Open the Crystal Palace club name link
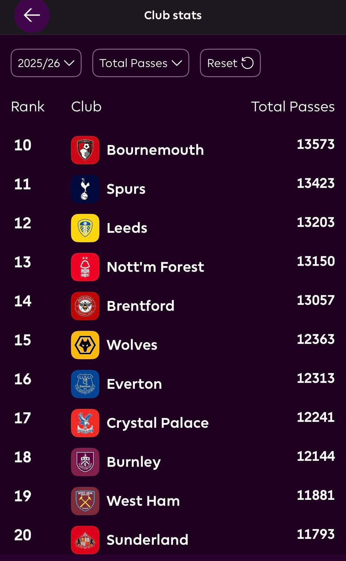346x561 pixels. point(158,423)
